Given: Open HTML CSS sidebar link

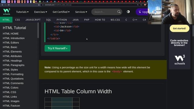Looking at the screenshot, I should point(9,92).
